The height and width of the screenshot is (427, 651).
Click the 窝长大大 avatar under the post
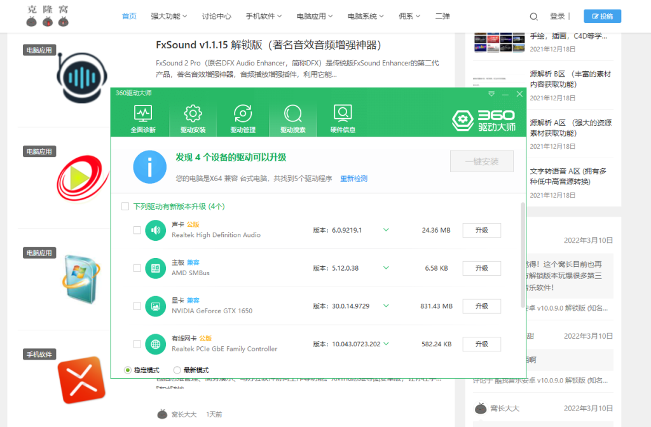(x=162, y=414)
